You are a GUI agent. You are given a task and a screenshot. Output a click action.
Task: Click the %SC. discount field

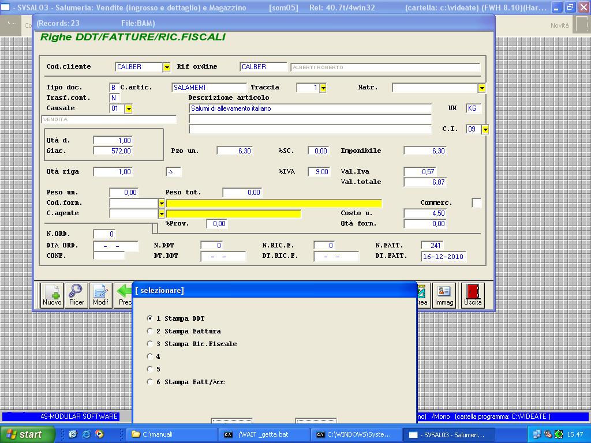(319, 151)
